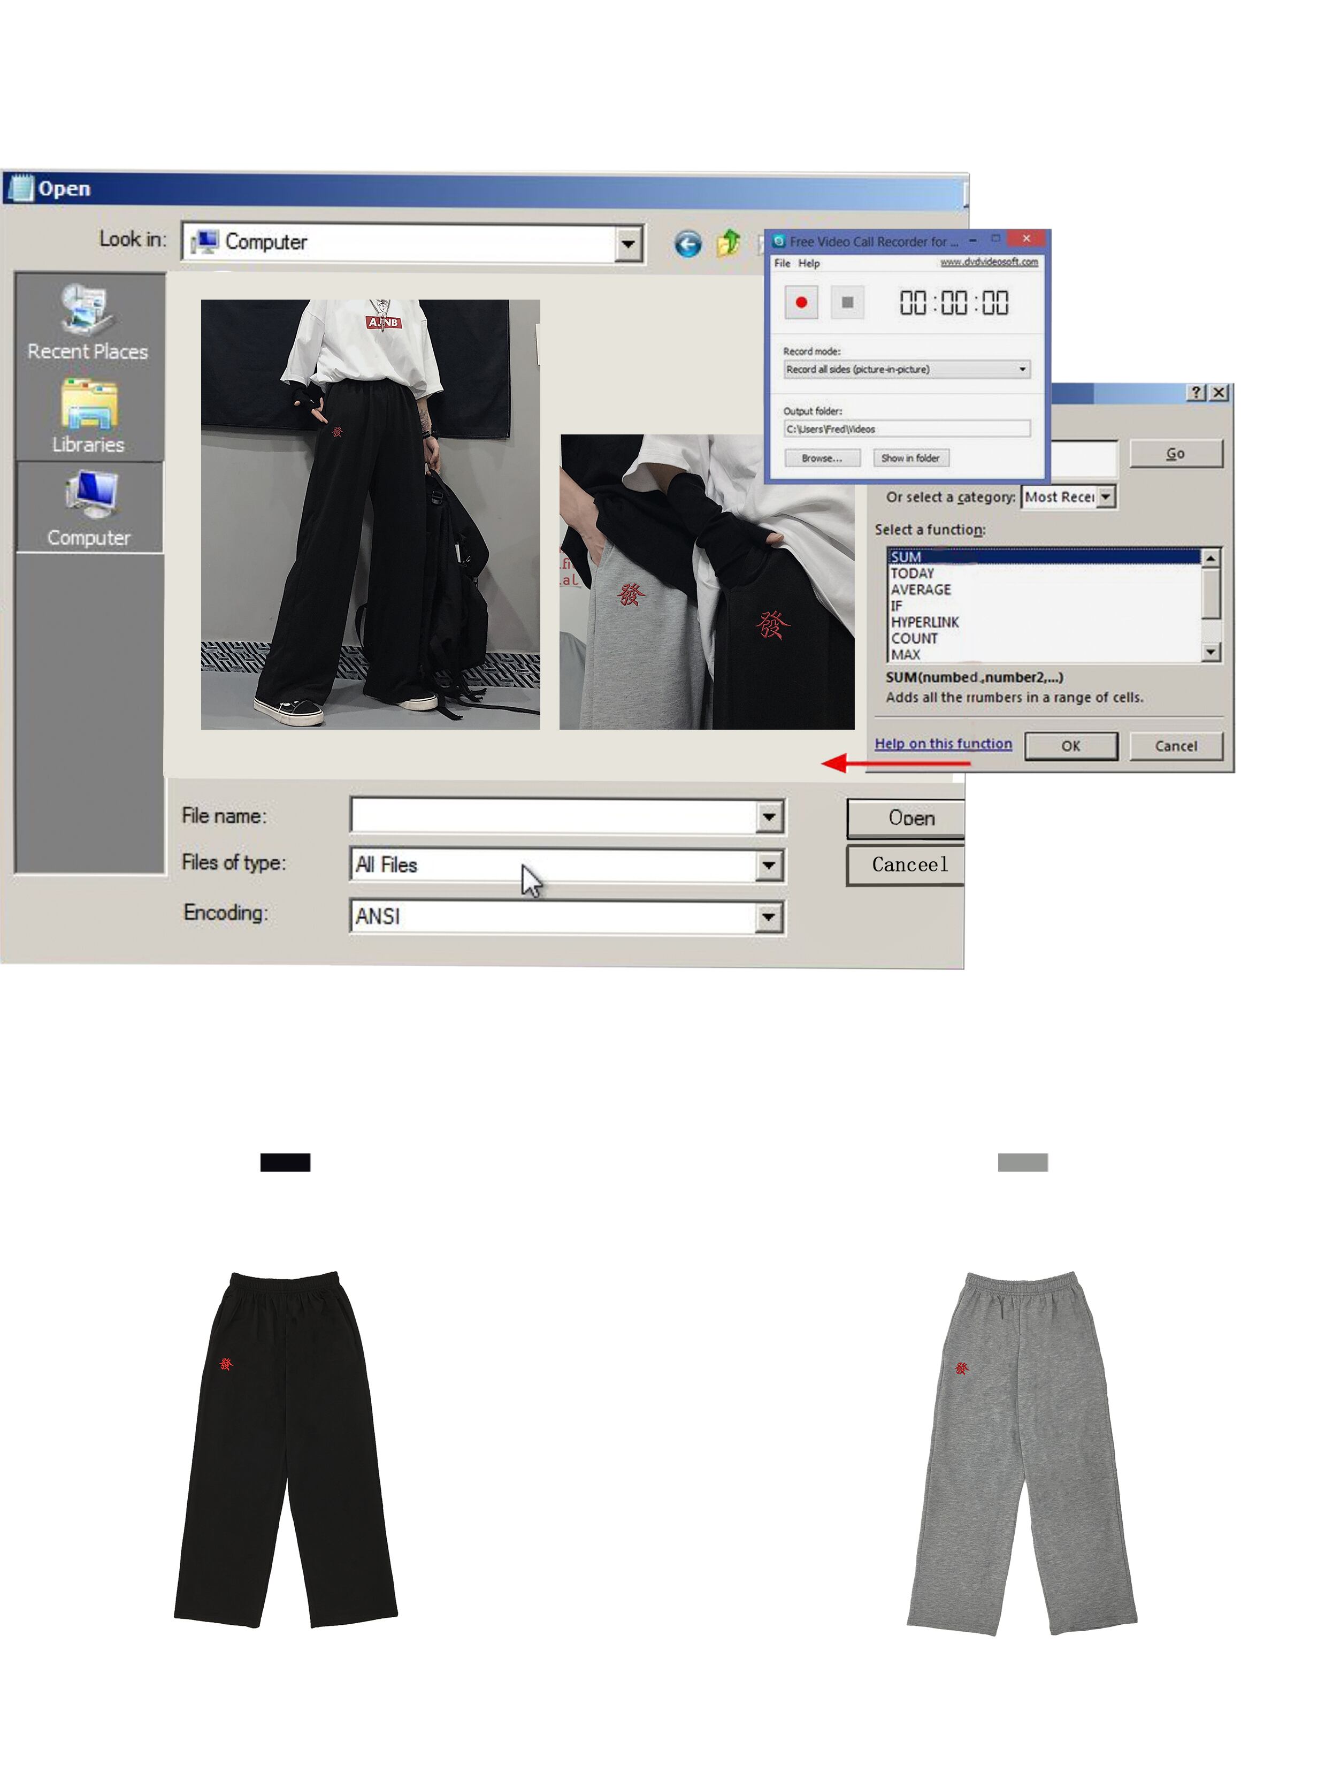This screenshot has width=1325, height=1766.
Task: Select Libraries in the sidebar
Action: click(x=88, y=416)
